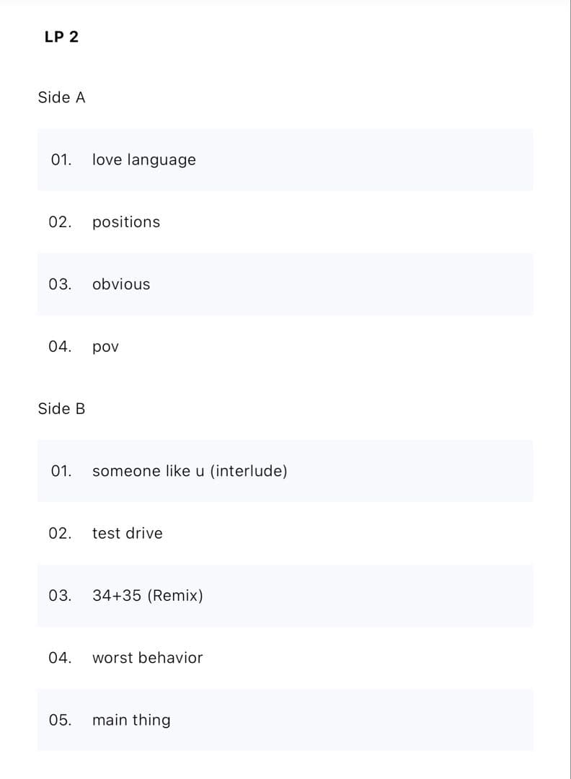Click the '34+35 (Remix)' track title
Image resolution: width=571 pixels, height=779 pixels.
(148, 596)
